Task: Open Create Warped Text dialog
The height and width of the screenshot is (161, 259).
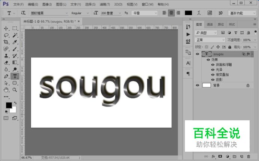Action: [x=199, y=13]
